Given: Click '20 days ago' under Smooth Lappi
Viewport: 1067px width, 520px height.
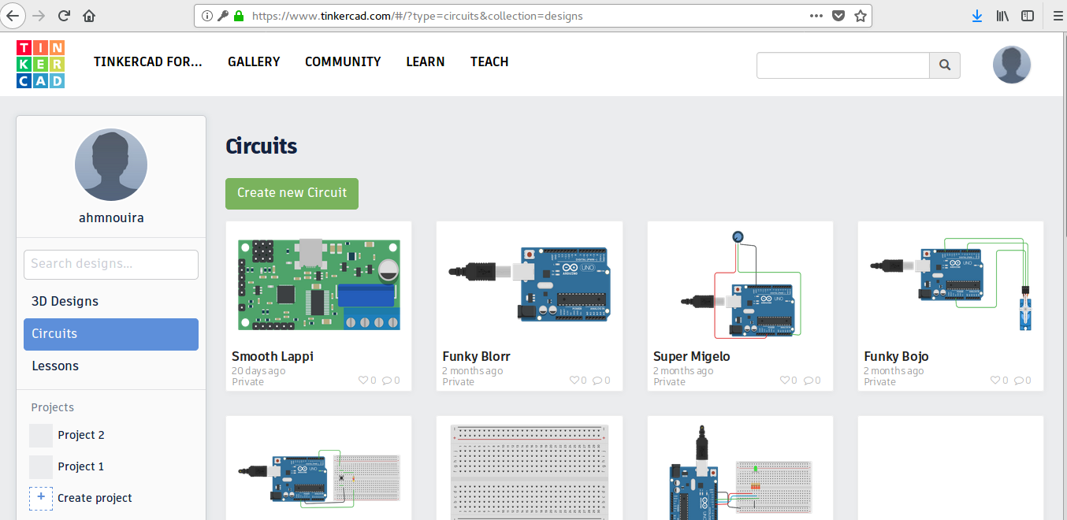Looking at the screenshot, I should (258, 370).
